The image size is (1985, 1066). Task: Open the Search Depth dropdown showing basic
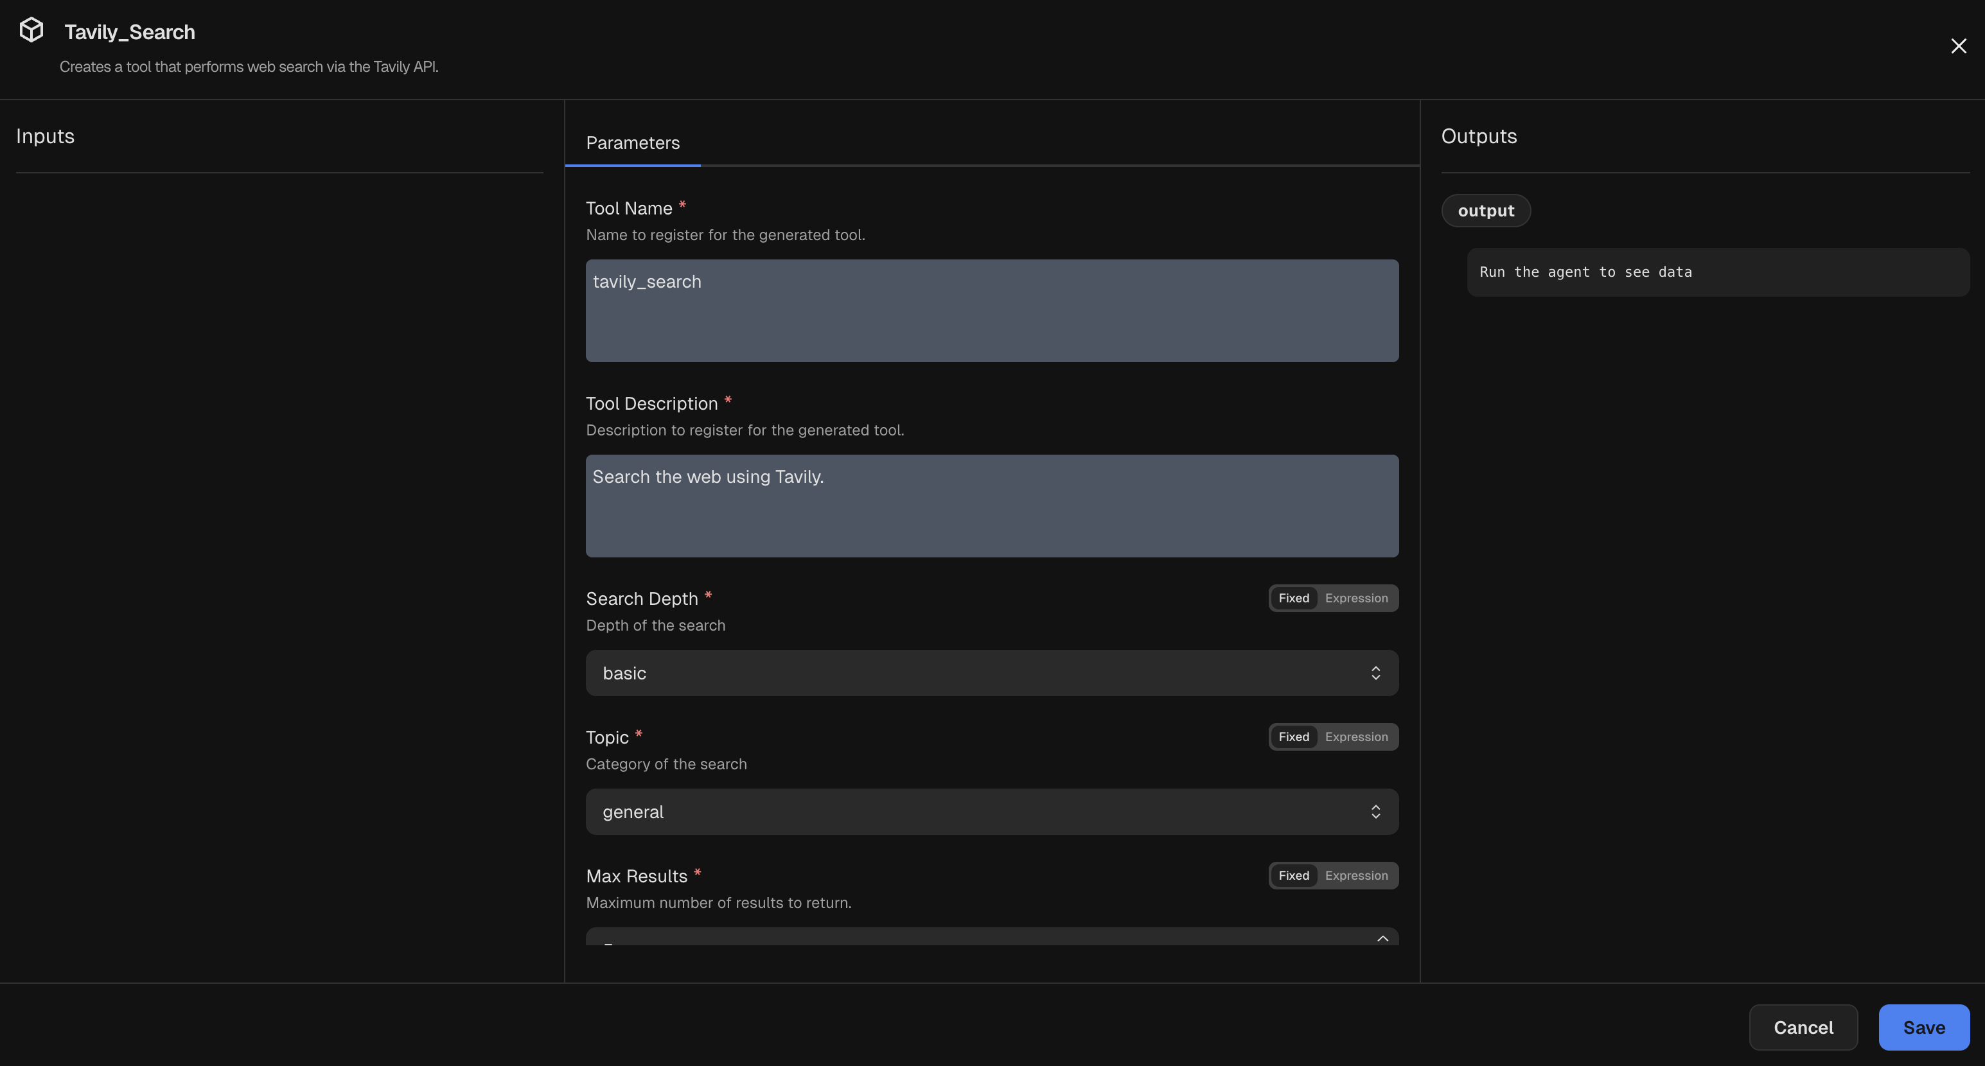tap(992, 672)
